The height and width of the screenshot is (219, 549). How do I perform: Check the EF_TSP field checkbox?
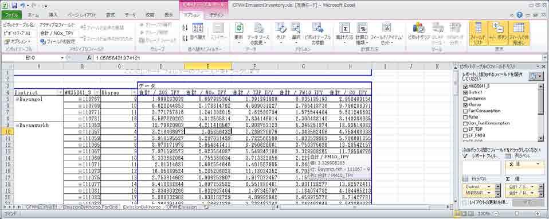click(465, 130)
